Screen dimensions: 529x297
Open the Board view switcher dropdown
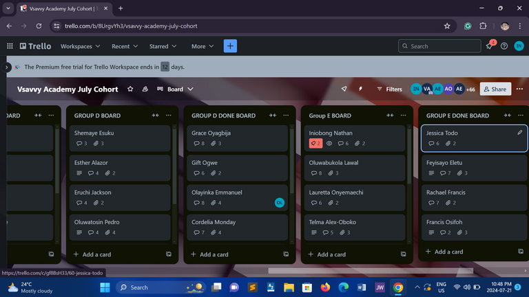pyautogui.click(x=175, y=89)
